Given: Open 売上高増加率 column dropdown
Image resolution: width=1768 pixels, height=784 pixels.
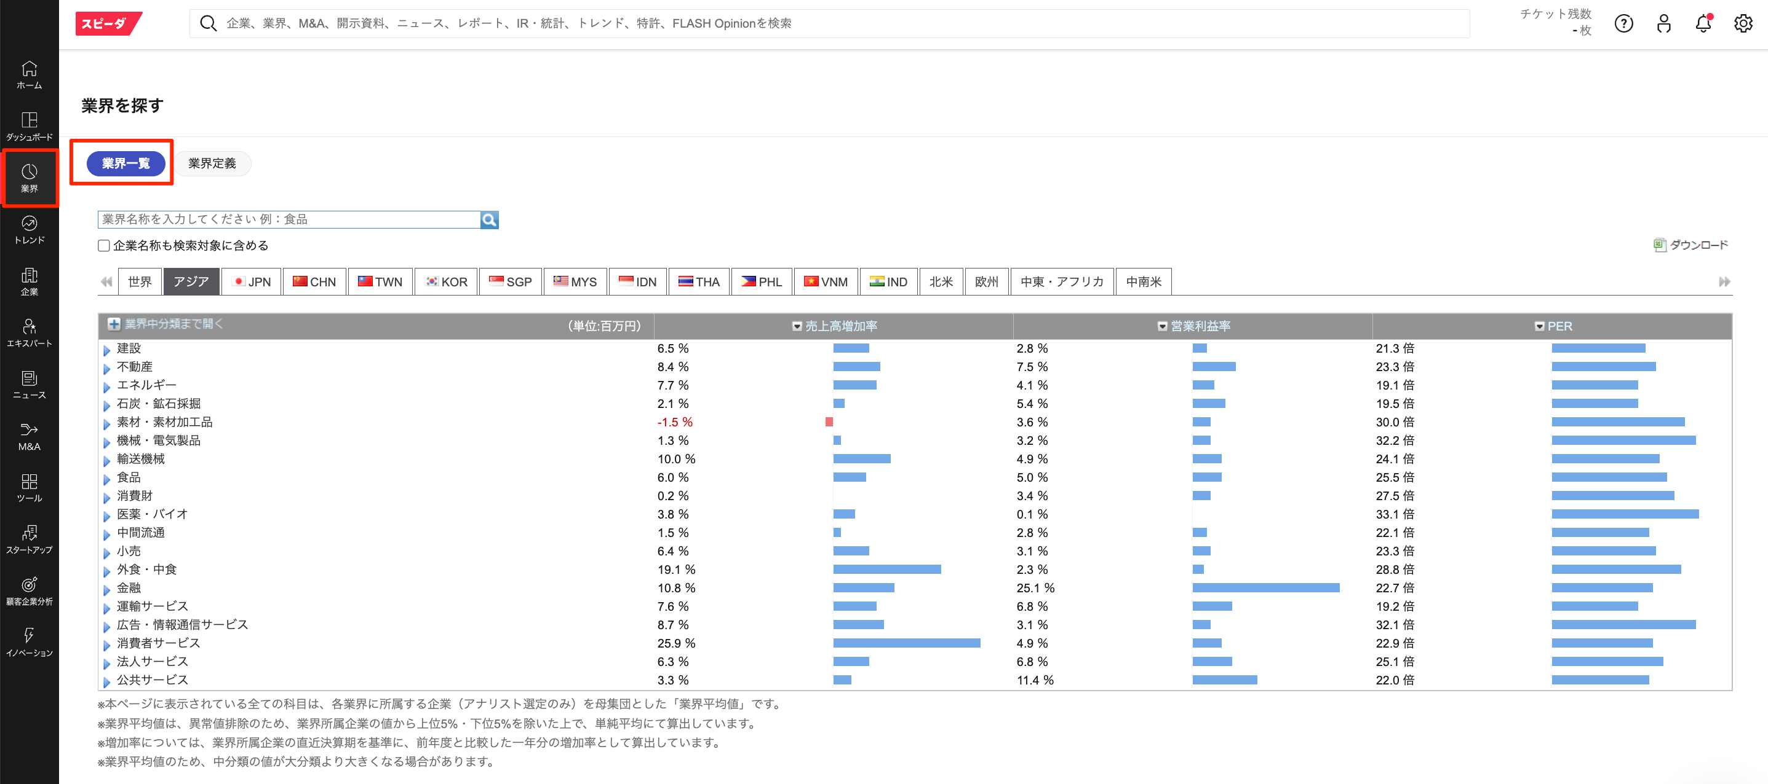Looking at the screenshot, I should pyautogui.click(x=797, y=326).
